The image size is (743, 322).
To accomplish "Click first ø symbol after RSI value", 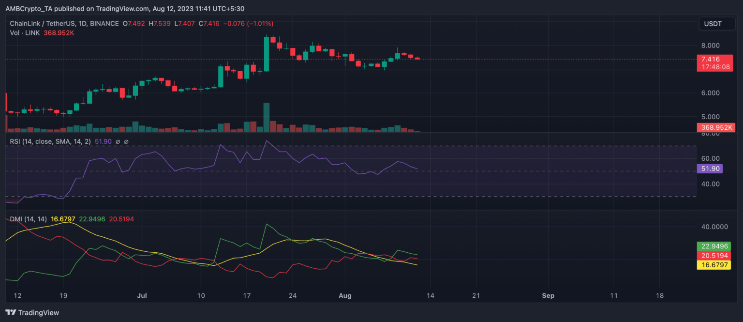I will point(119,141).
